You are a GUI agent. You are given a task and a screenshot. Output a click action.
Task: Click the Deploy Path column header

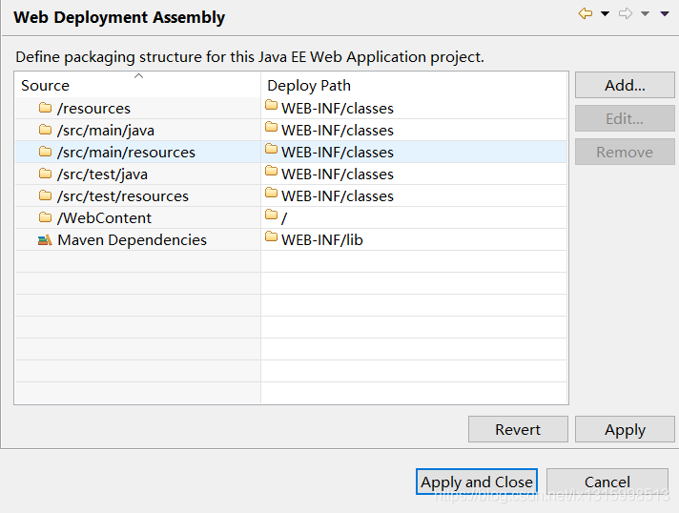[414, 85]
